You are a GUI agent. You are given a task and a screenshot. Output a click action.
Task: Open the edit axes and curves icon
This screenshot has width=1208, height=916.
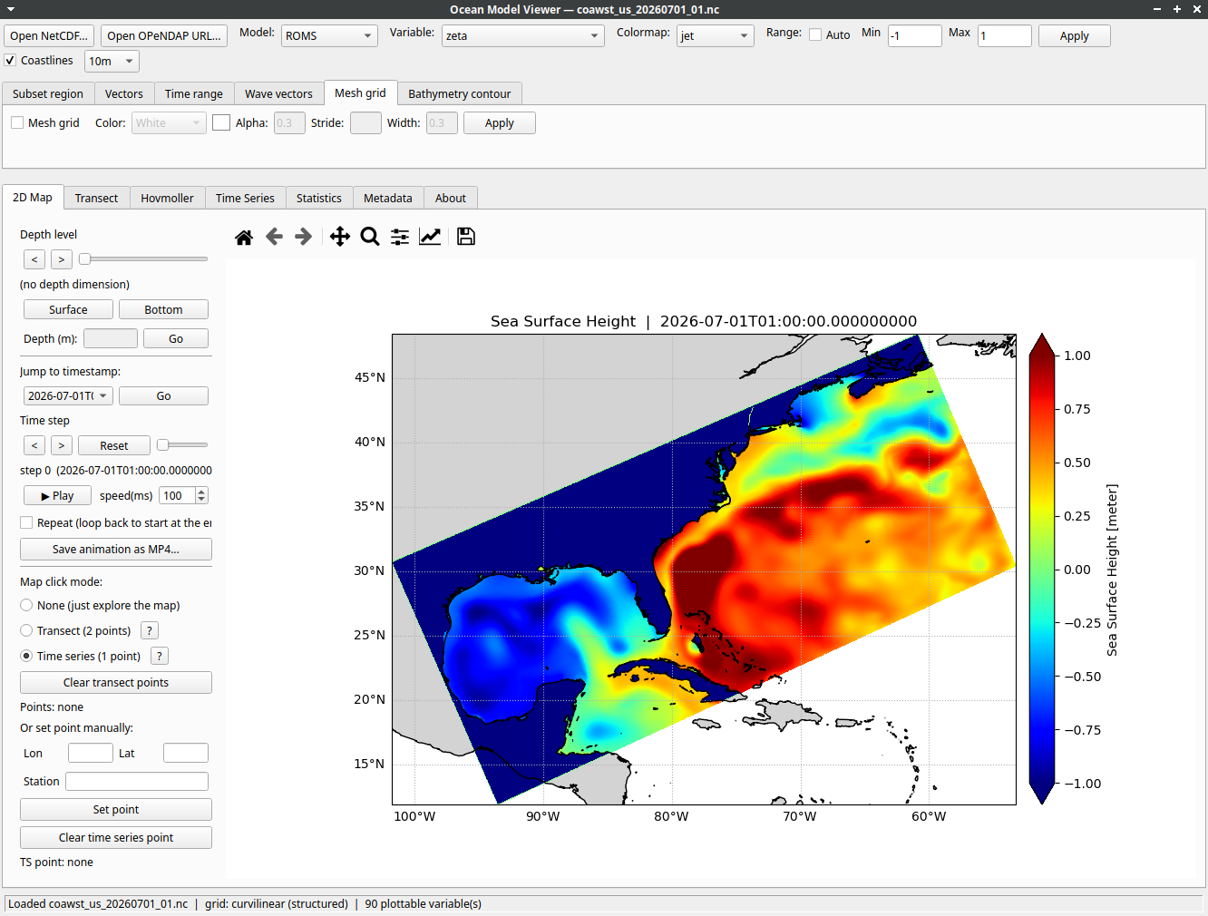click(430, 237)
